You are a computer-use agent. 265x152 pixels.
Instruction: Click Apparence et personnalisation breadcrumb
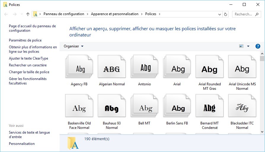click(x=114, y=14)
